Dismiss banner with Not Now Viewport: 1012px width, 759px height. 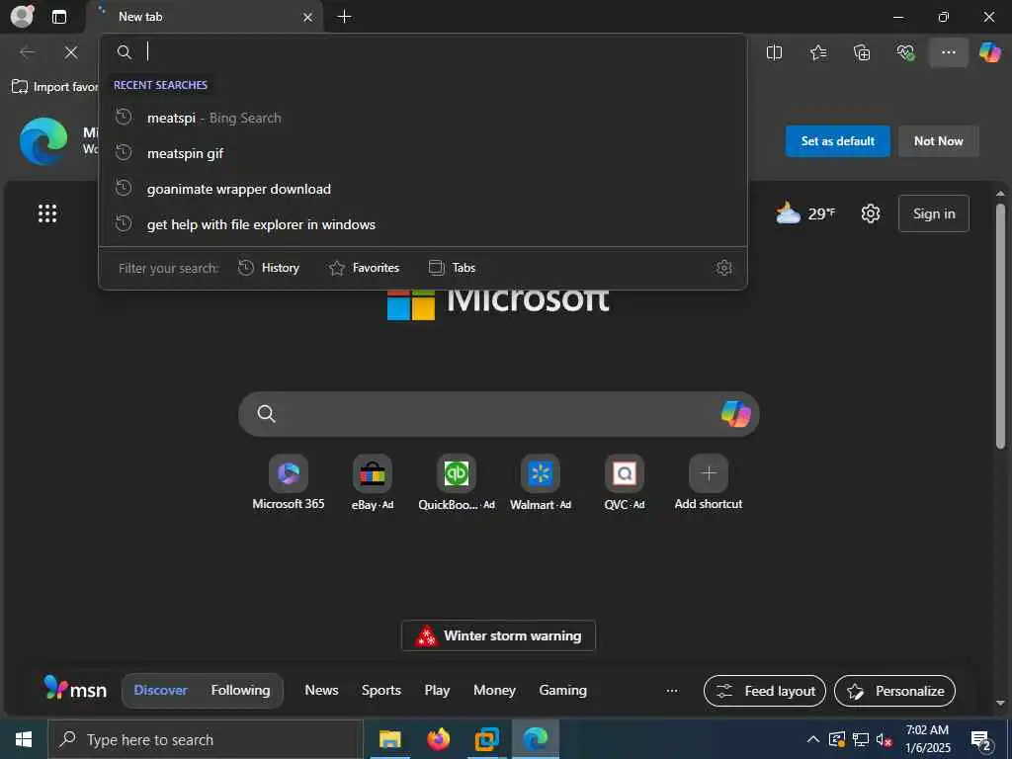pos(939,140)
